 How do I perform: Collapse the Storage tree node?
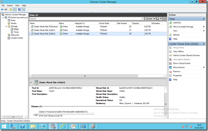pyautogui.click(x=6, y=26)
